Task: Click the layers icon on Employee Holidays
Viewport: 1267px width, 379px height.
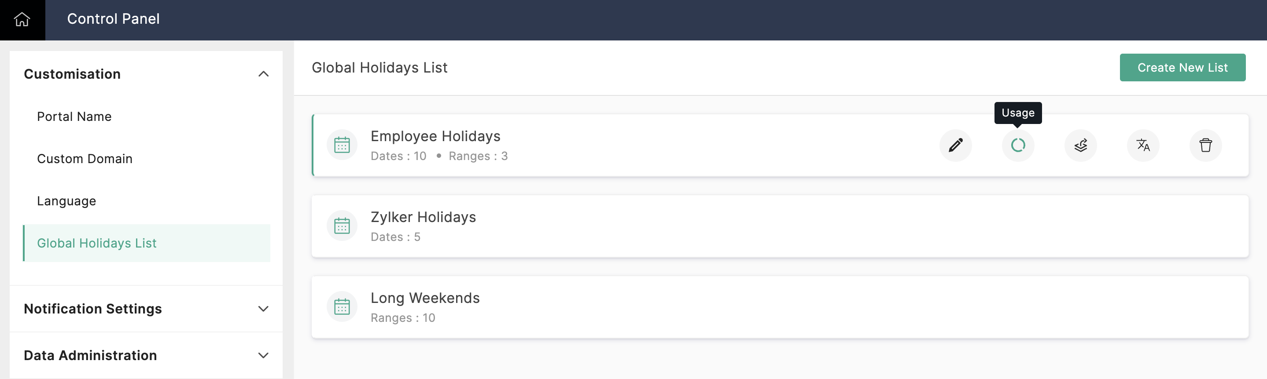Action: [1080, 146]
